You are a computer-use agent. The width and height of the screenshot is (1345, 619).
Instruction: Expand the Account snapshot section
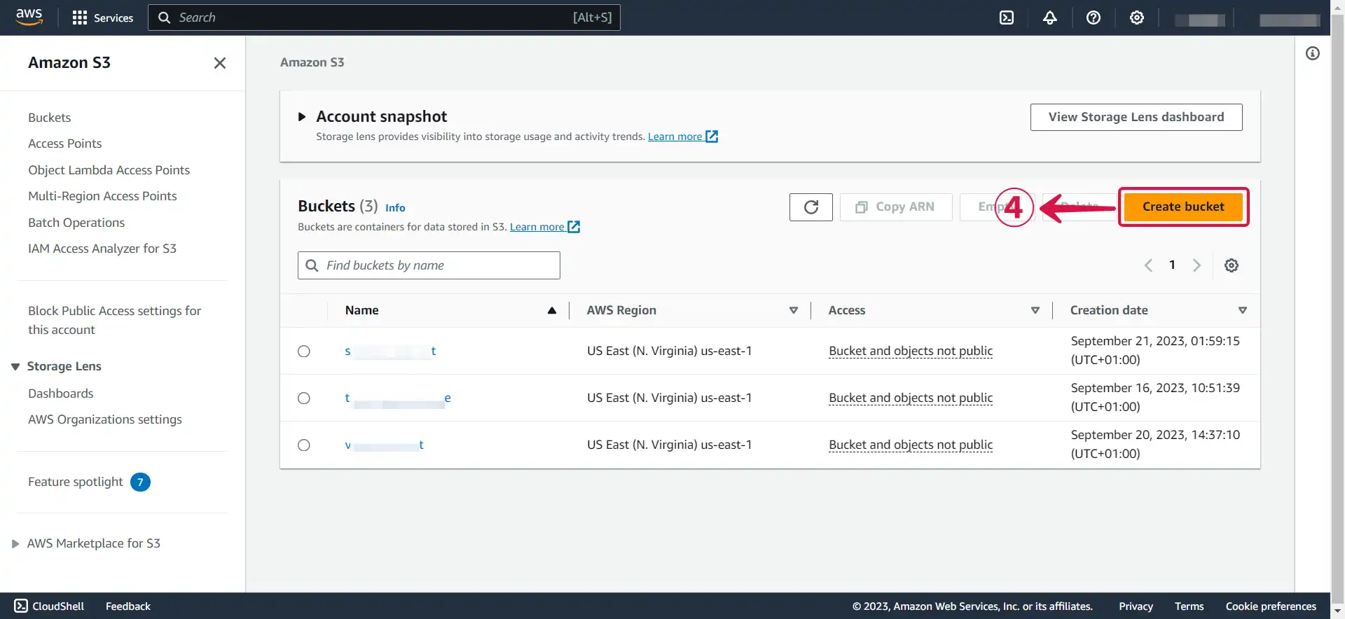click(x=302, y=117)
